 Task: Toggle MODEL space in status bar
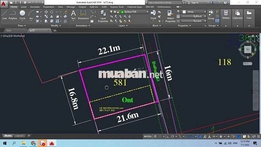148,136
